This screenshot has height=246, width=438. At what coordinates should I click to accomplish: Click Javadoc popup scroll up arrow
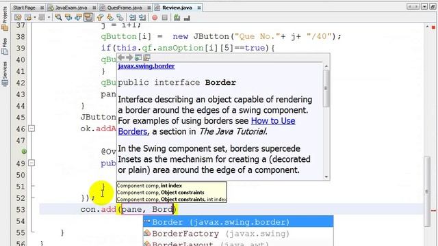pyautogui.click(x=326, y=66)
